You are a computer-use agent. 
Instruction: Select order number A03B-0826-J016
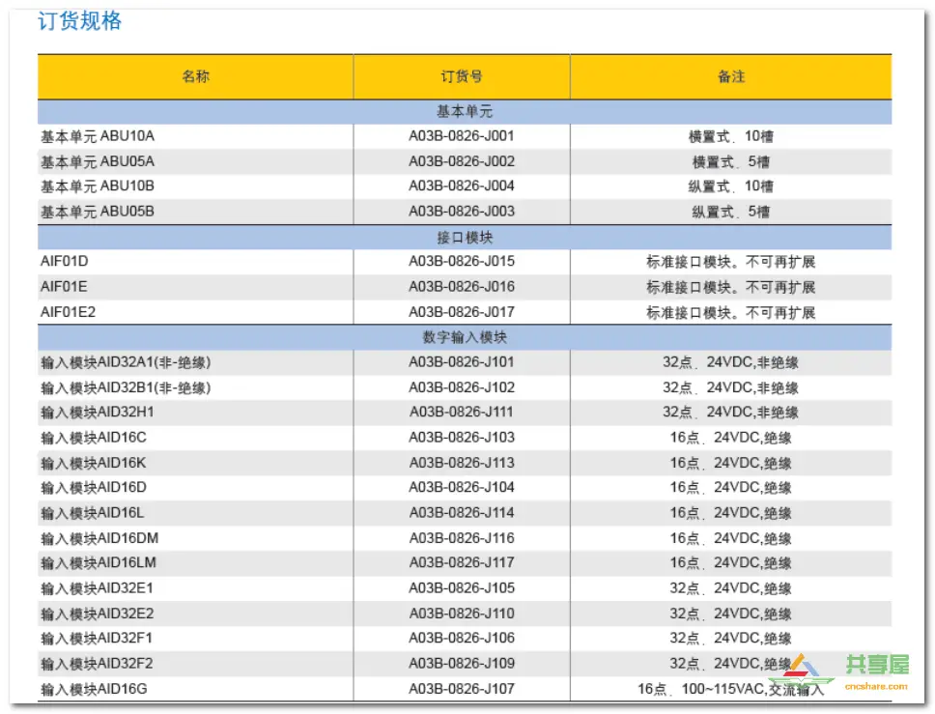pos(463,287)
